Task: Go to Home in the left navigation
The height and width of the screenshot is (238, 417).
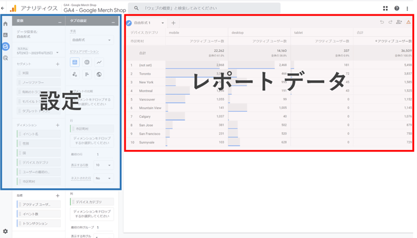Action: (5, 24)
